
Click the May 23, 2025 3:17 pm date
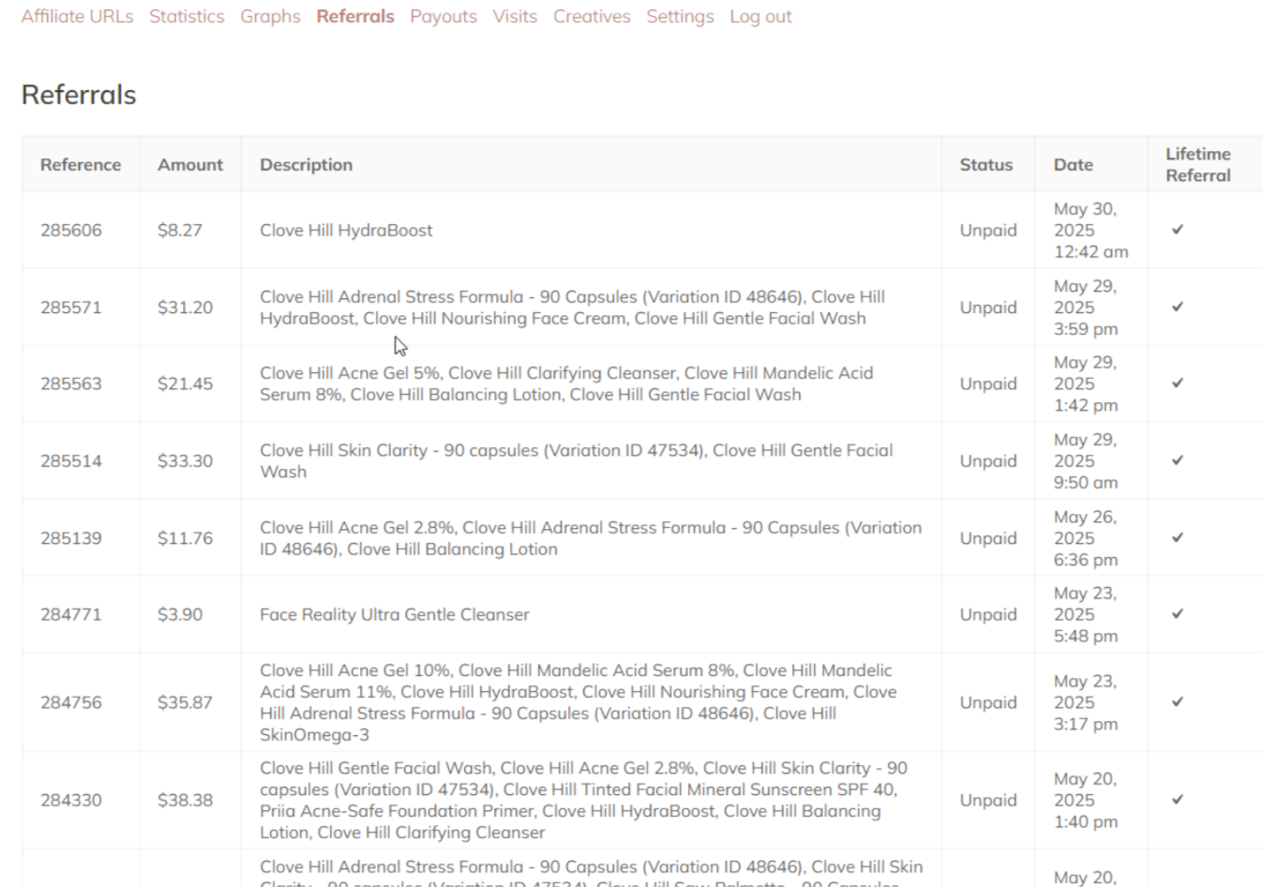[1086, 702]
